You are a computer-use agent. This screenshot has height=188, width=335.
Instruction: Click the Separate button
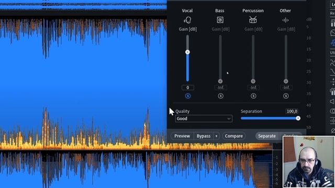click(x=267, y=136)
